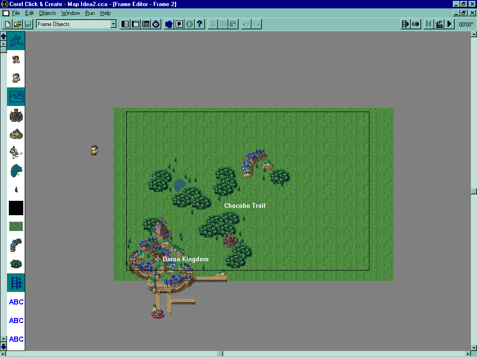Screen dimensions: 477x357
Task: Click the vertical scrollbar thumb on right edge
Action: click(x=474, y=191)
